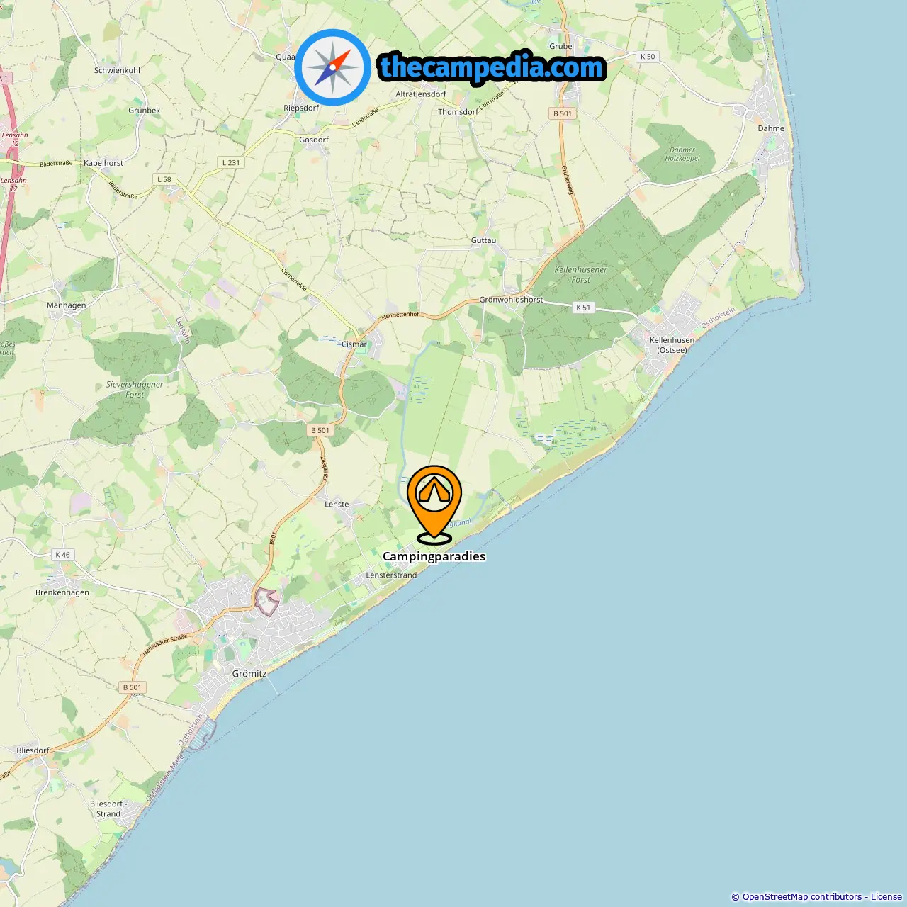Click the orange Campingparadies tent marker
Viewport: 907px width, 907px height.
(434, 505)
